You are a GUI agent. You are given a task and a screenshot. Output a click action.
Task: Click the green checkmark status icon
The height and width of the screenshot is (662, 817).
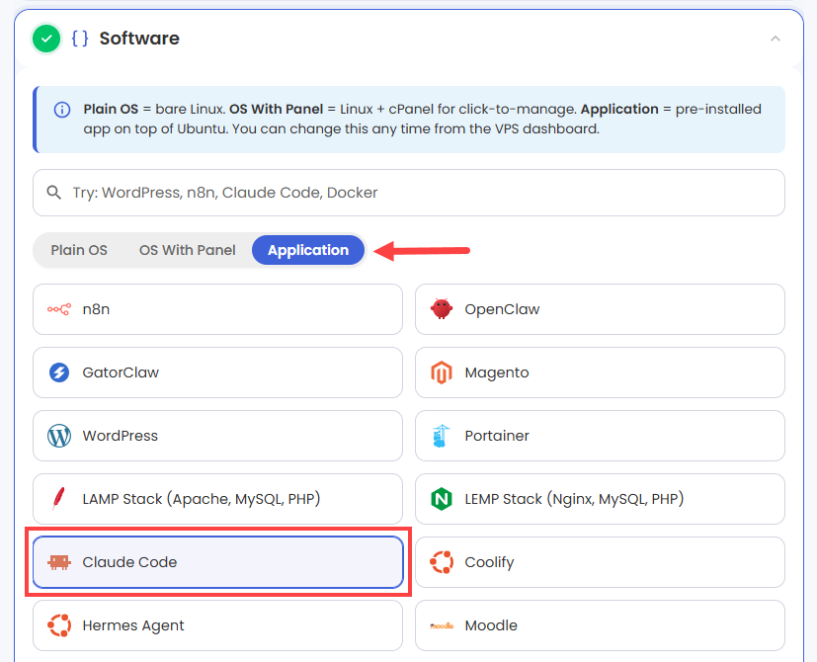[46, 39]
